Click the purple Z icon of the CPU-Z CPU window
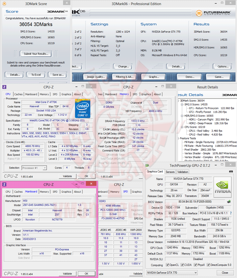 [x=4, y=87]
